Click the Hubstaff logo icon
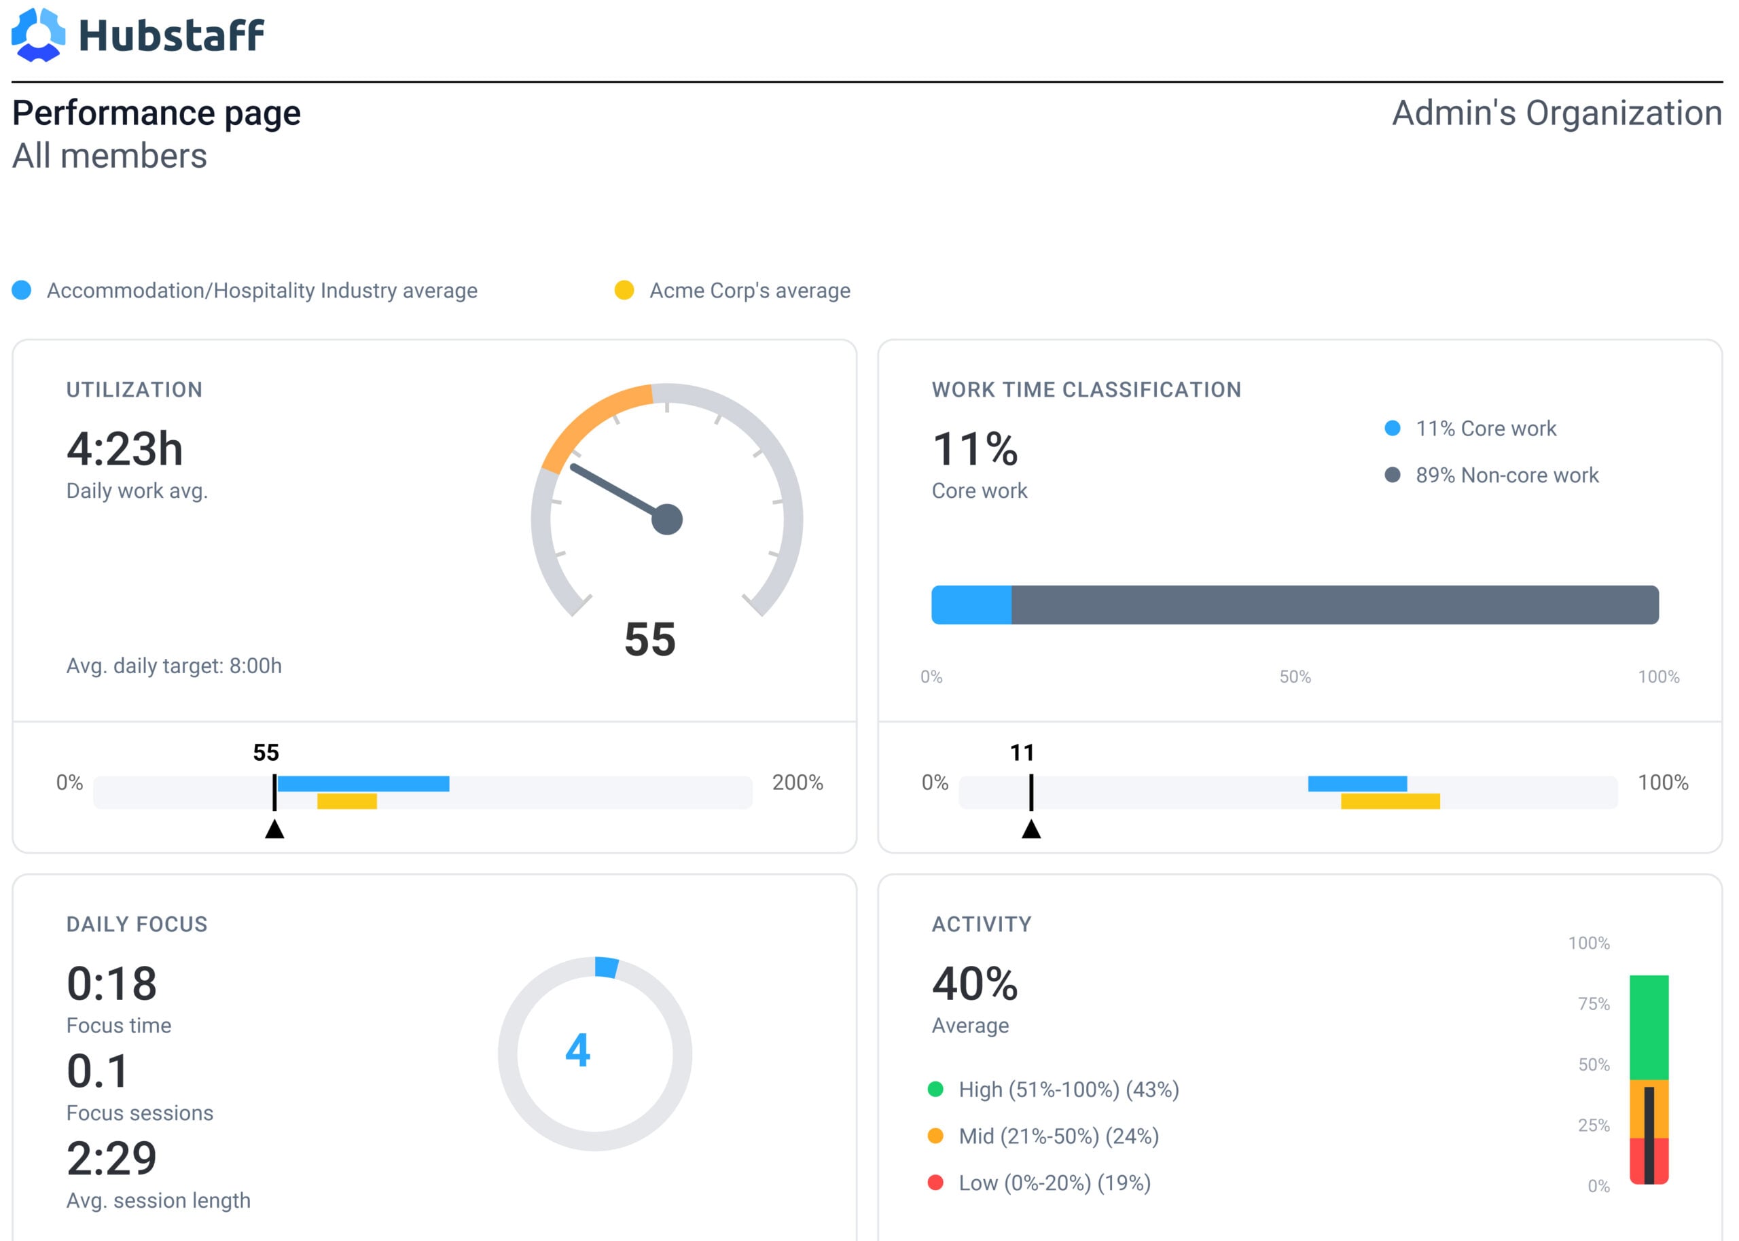 (38, 35)
